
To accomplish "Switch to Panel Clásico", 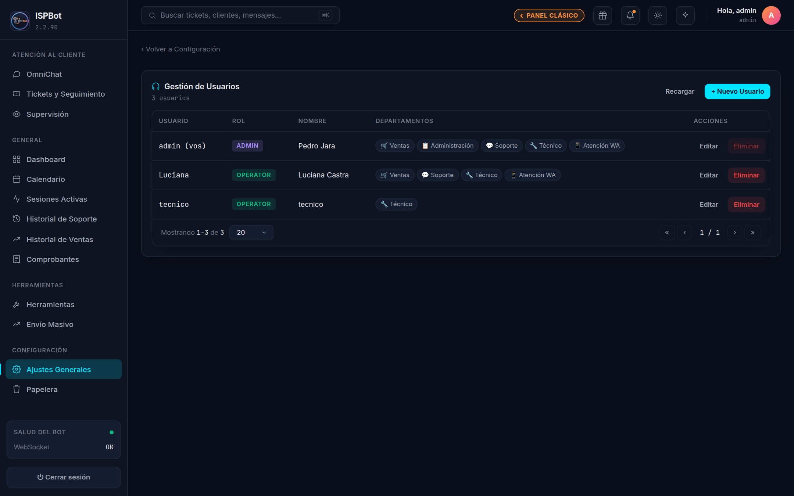I will pos(549,15).
